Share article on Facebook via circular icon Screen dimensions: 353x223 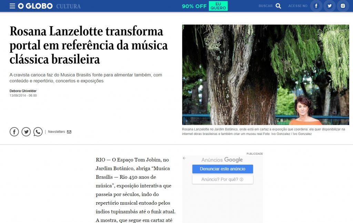[x=14, y=132]
